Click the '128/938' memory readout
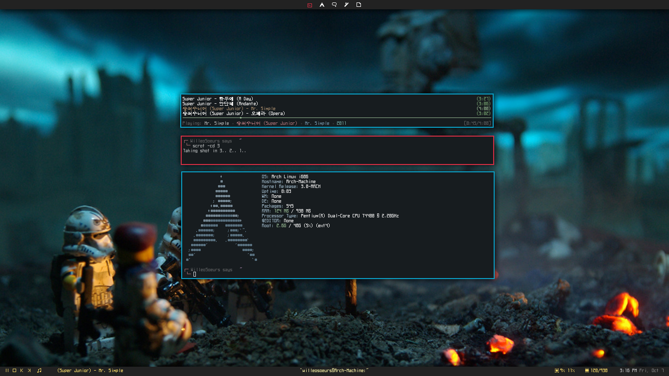Screen dimensions: 669x376 (x=599, y=371)
